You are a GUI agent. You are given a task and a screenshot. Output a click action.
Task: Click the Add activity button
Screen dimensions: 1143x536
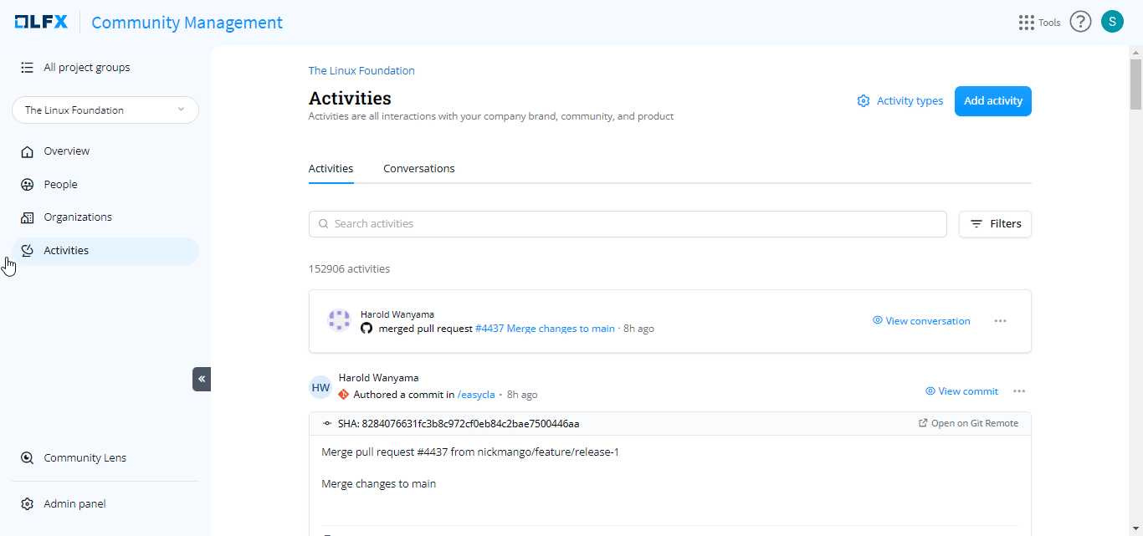[992, 101]
